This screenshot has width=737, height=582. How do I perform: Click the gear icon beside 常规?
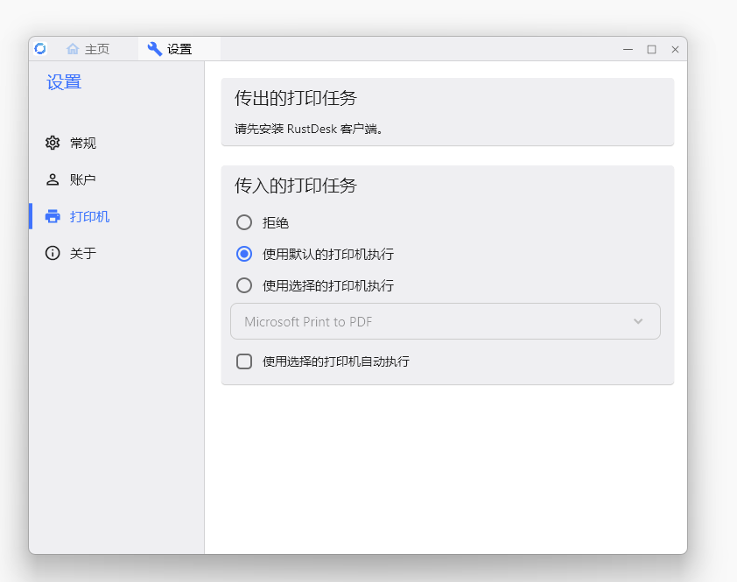53,143
